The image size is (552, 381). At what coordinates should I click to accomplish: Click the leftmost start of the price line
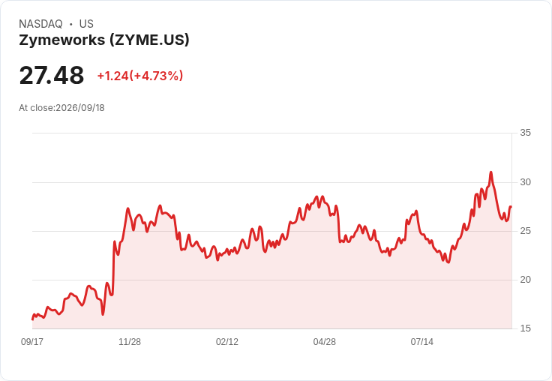tap(32, 319)
